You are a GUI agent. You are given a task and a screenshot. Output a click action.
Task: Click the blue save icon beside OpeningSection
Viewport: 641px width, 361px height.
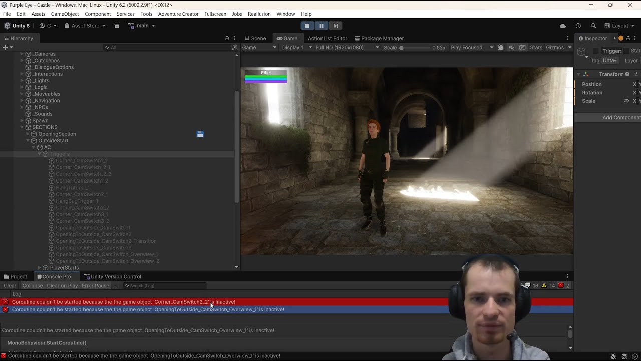(x=200, y=134)
